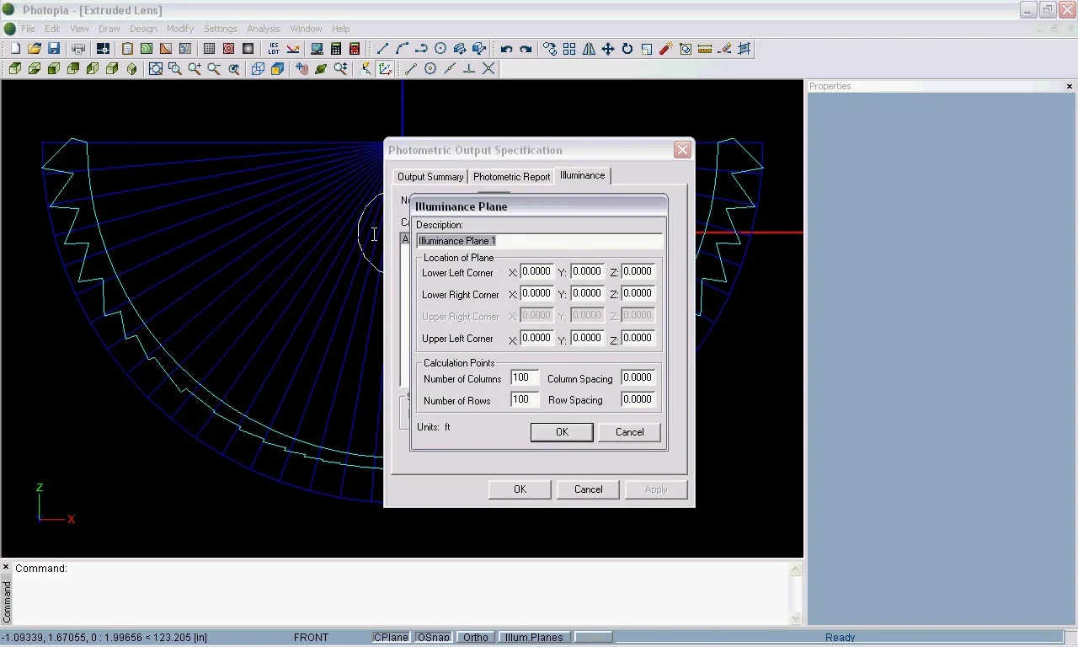Select the measure ruler icon
This screenshot has width=1078, height=647.
[705, 49]
